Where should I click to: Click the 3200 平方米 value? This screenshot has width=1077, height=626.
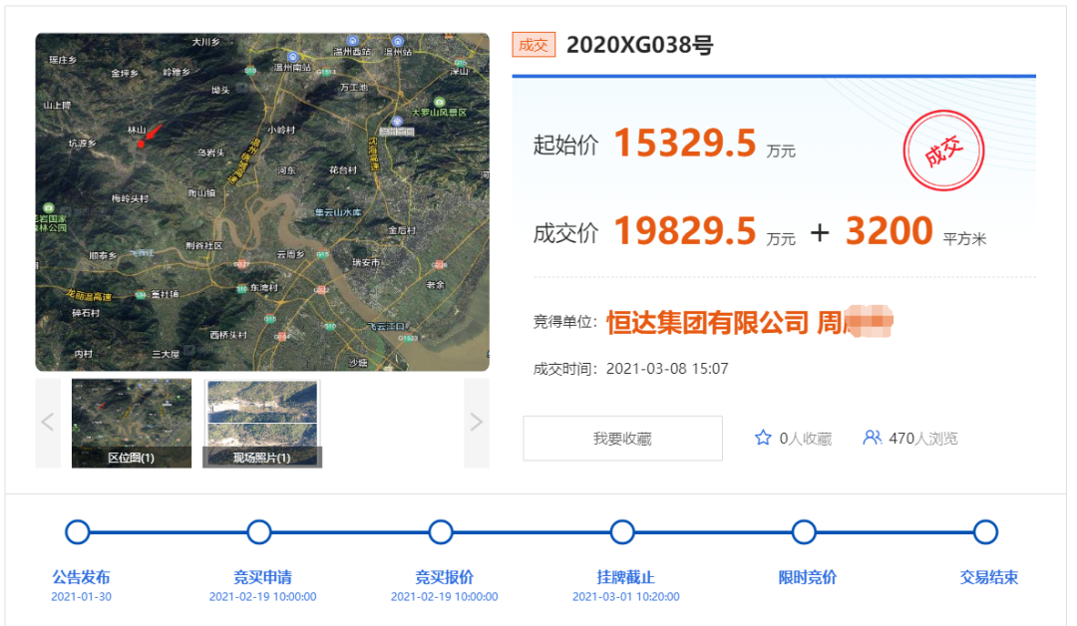[x=915, y=231]
